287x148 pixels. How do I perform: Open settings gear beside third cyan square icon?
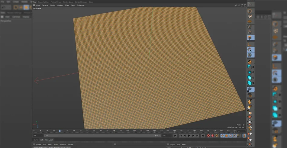click(x=253, y=78)
